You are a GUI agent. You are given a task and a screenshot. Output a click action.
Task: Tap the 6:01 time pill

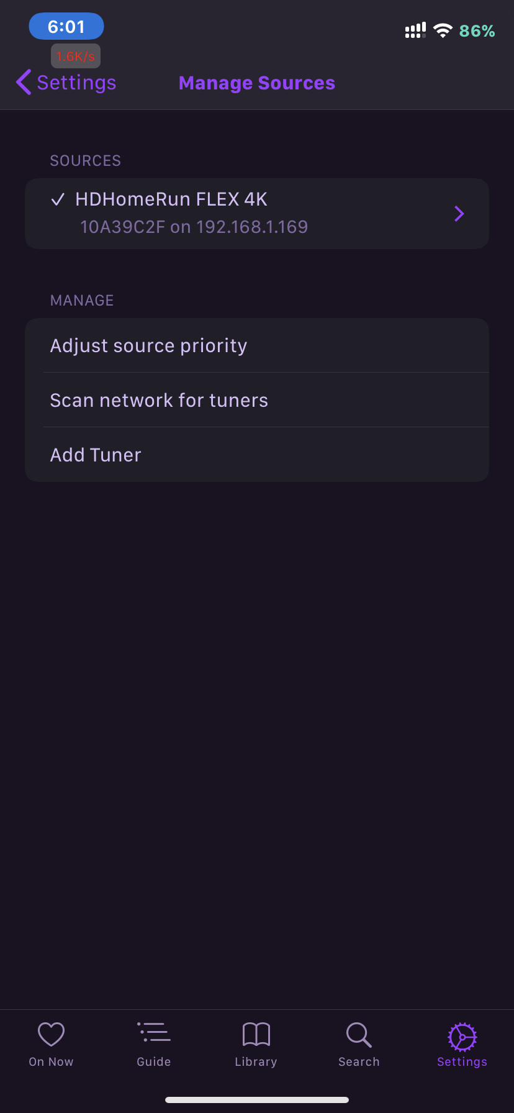[x=66, y=27]
